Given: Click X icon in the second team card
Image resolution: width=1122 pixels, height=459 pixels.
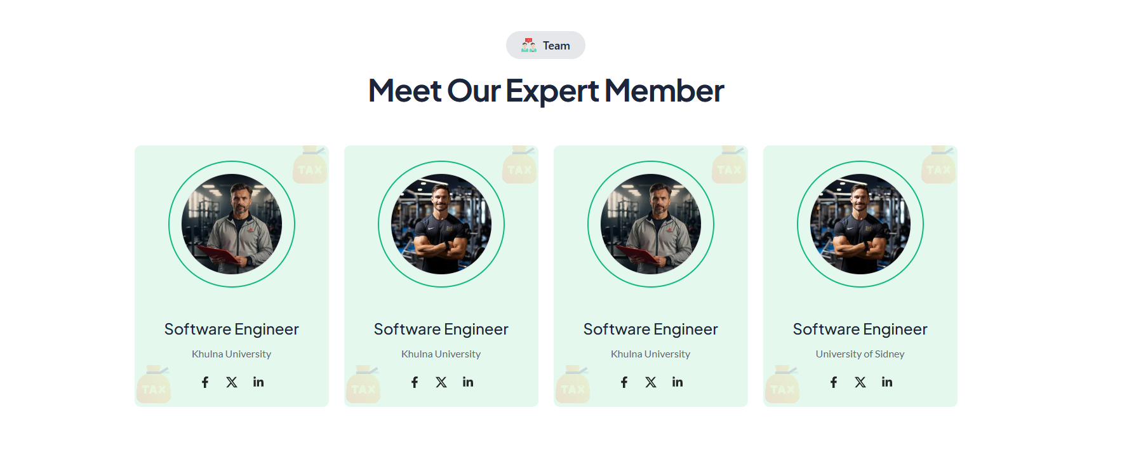Looking at the screenshot, I should tap(441, 382).
